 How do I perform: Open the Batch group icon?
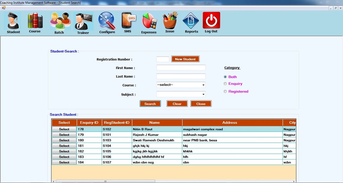[60, 21]
